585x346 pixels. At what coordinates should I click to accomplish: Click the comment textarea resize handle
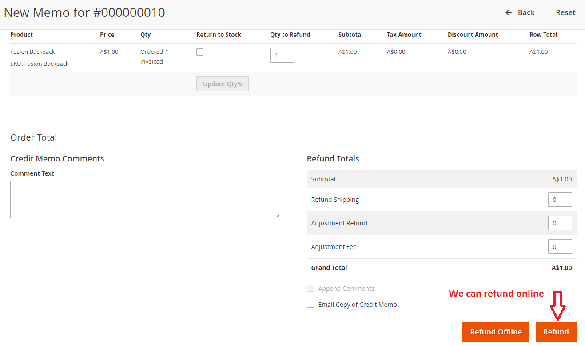(x=278, y=216)
